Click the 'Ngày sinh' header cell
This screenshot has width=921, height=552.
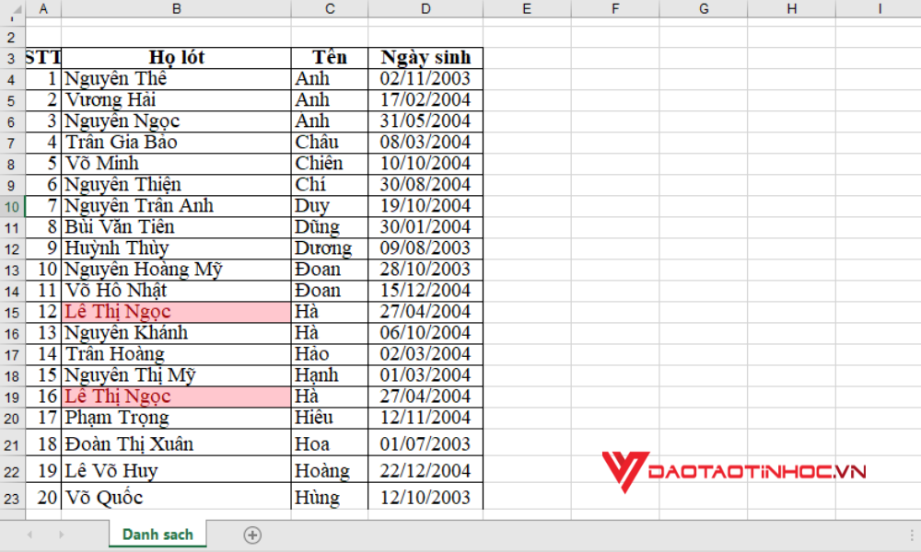(425, 57)
